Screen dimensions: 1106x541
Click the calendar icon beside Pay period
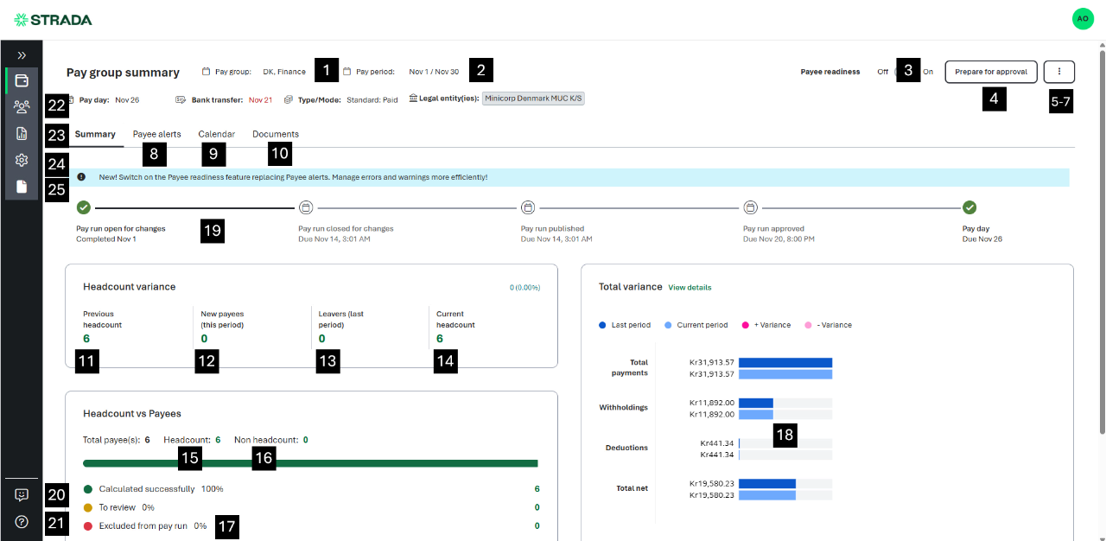346,72
